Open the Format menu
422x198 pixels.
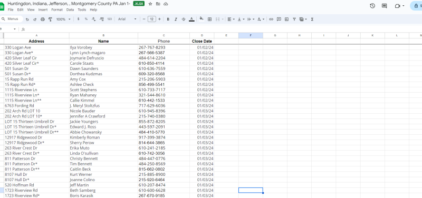pos(57,9)
